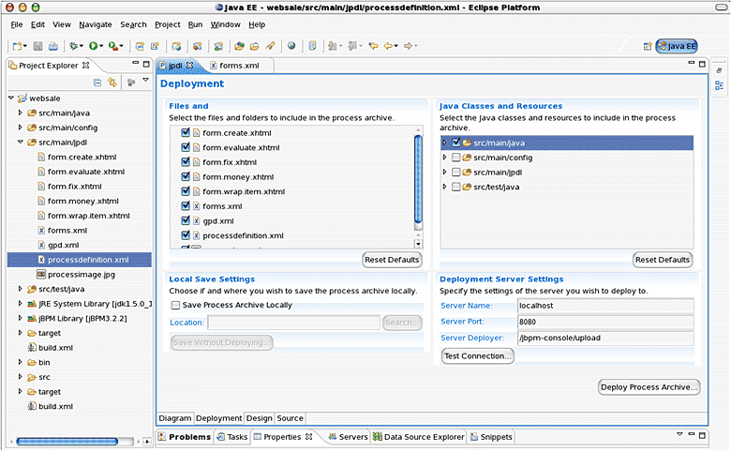Screen dimensions: 731x452
Task: Click the Project Explorer horizontal scrollbar
Action: pos(67,442)
